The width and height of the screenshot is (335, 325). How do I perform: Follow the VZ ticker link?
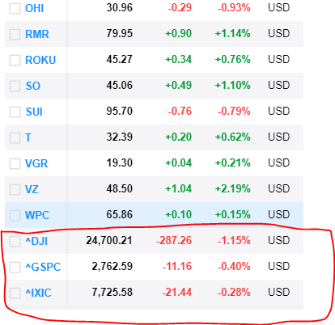coord(32,189)
